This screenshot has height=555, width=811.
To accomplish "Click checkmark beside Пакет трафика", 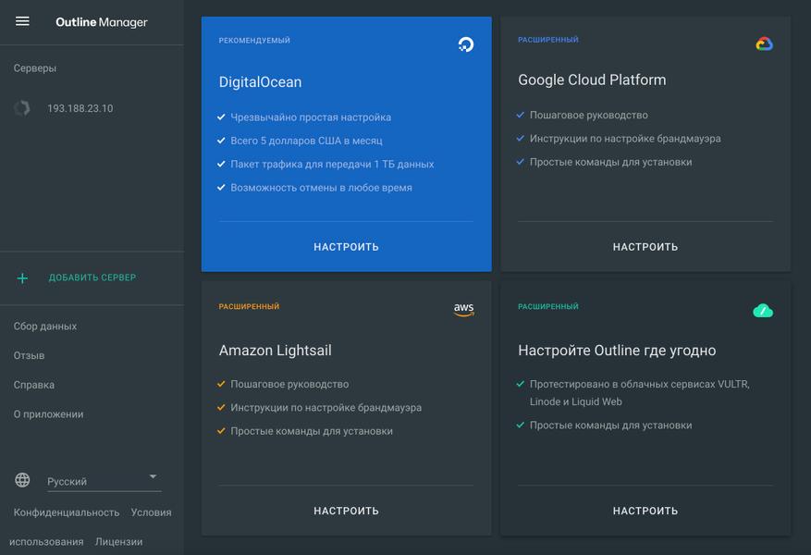I will pos(221,164).
